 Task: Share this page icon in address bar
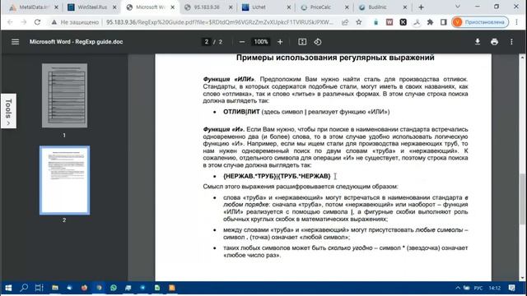pos(345,22)
